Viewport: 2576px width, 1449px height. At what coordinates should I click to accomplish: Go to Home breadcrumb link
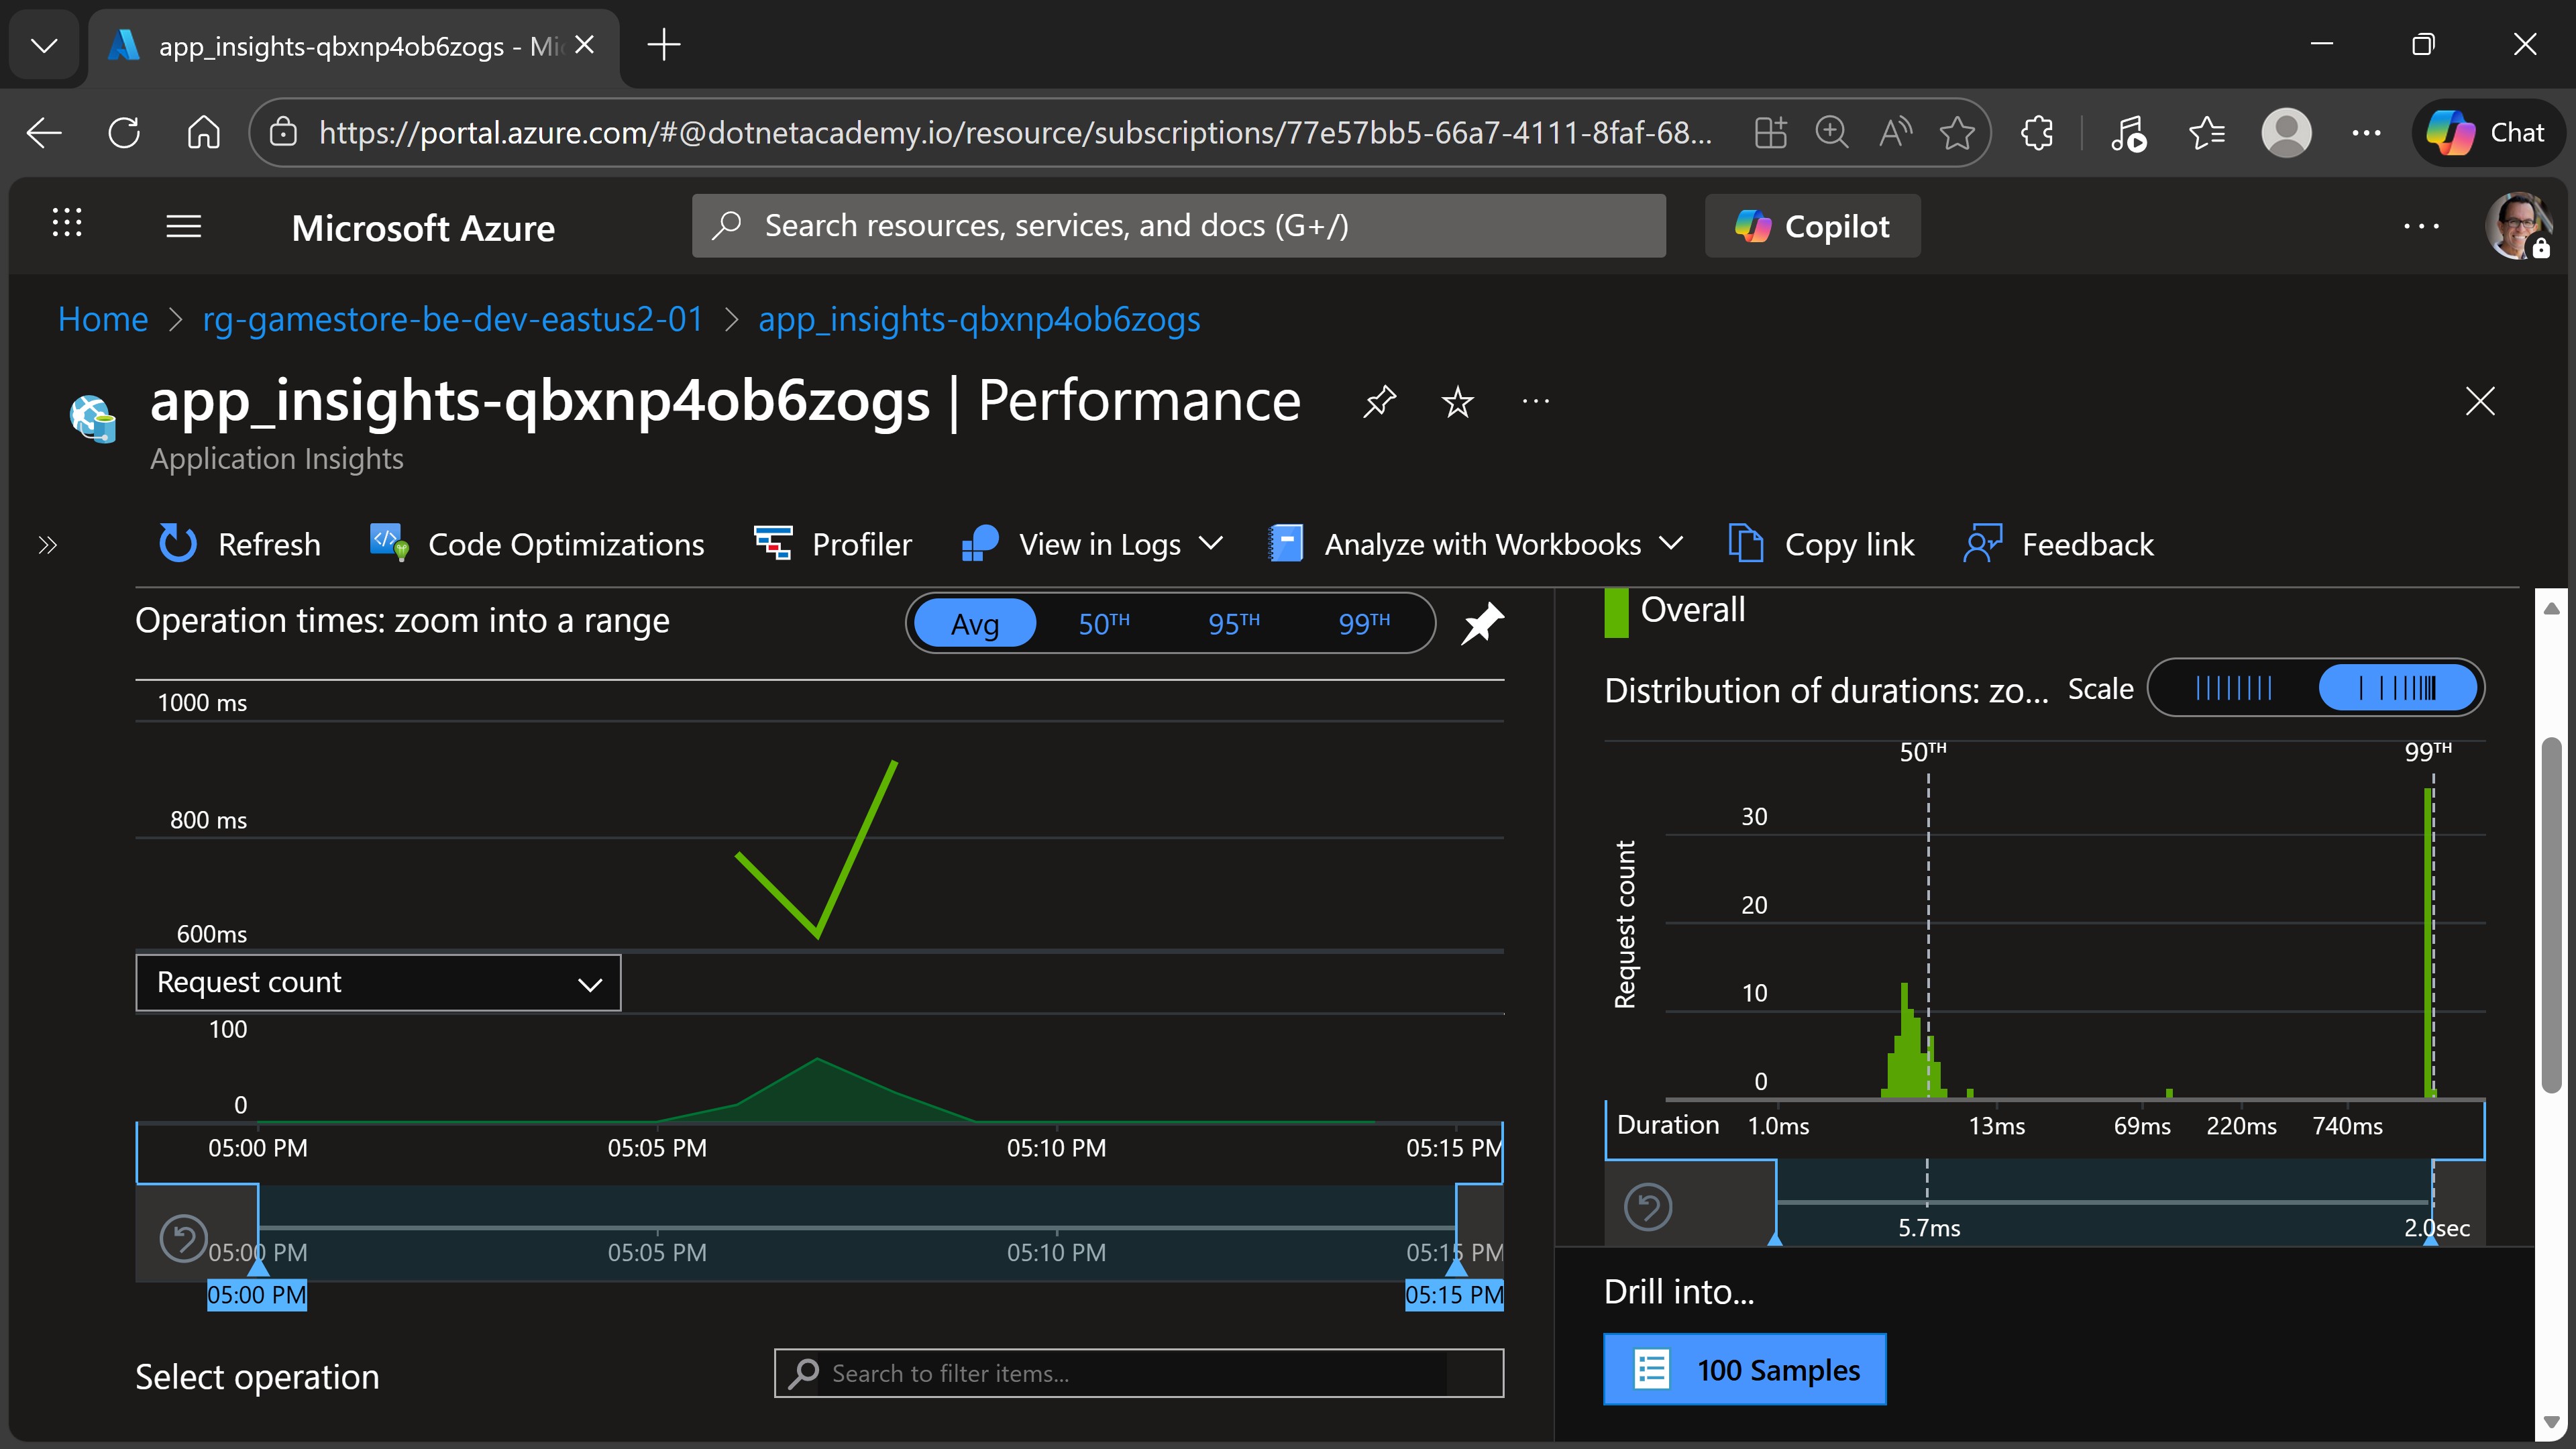pos(102,319)
